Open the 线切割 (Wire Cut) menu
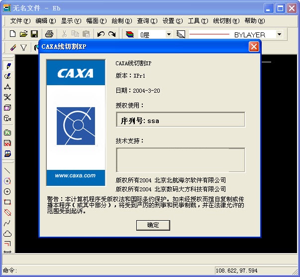The image size is (300, 277). coord(226,21)
